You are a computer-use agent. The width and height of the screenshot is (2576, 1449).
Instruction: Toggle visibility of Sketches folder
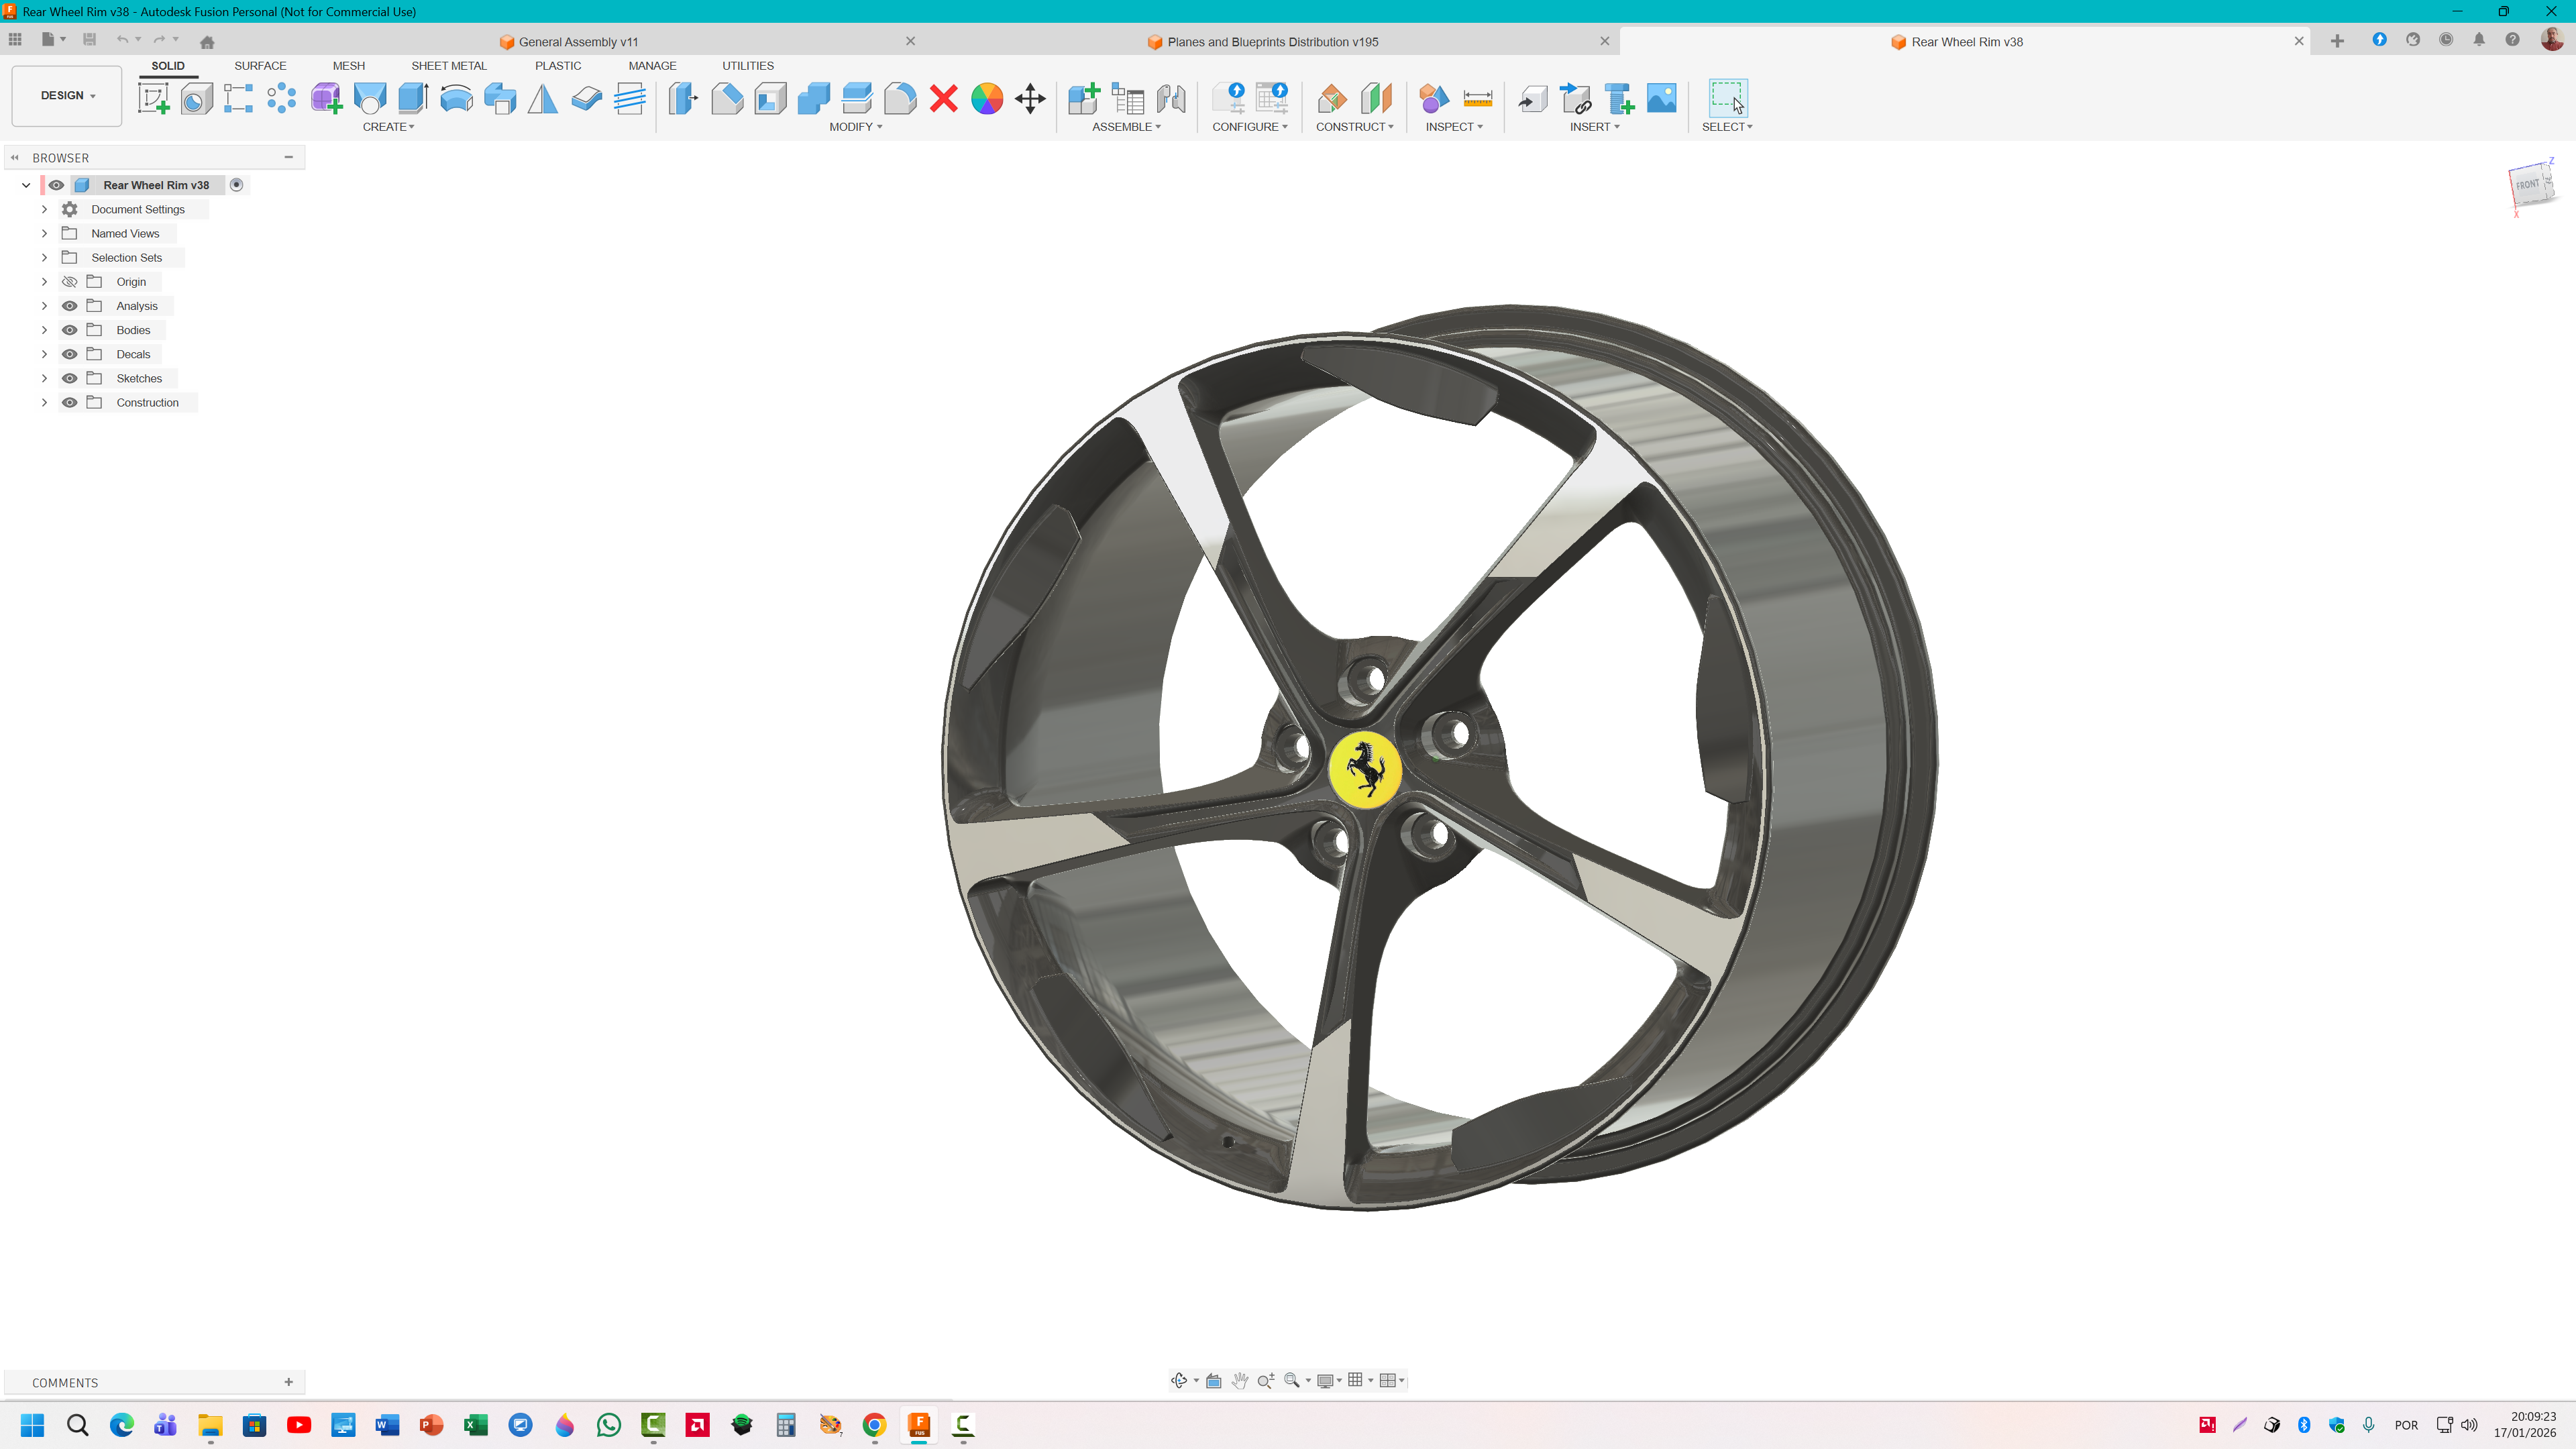click(70, 378)
